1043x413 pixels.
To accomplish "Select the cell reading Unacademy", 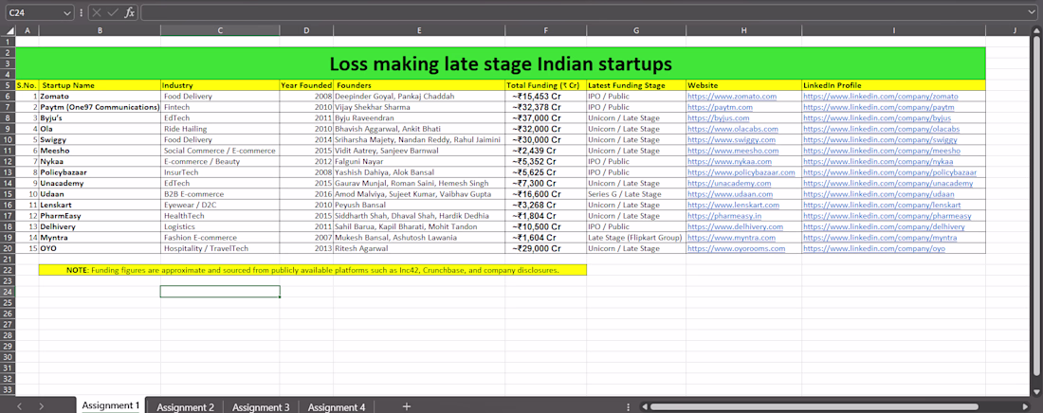I will tap(100, 184).
